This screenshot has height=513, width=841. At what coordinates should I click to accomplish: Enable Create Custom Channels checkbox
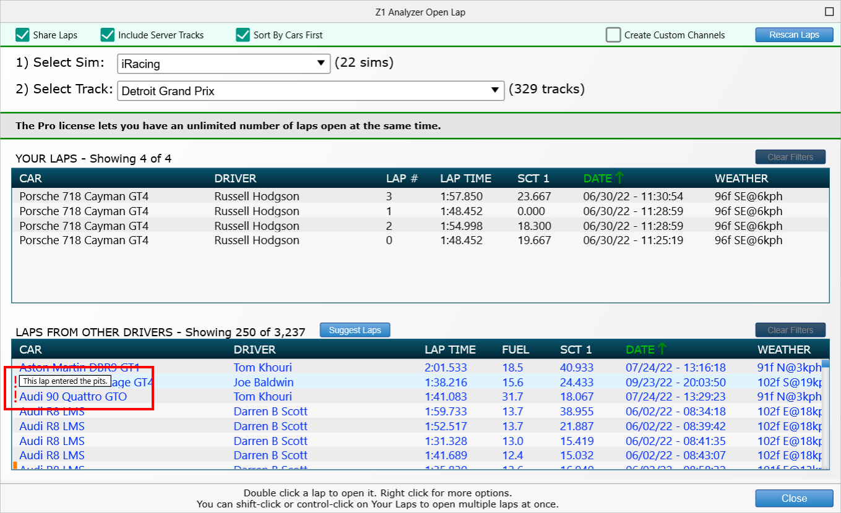point(613,35)
